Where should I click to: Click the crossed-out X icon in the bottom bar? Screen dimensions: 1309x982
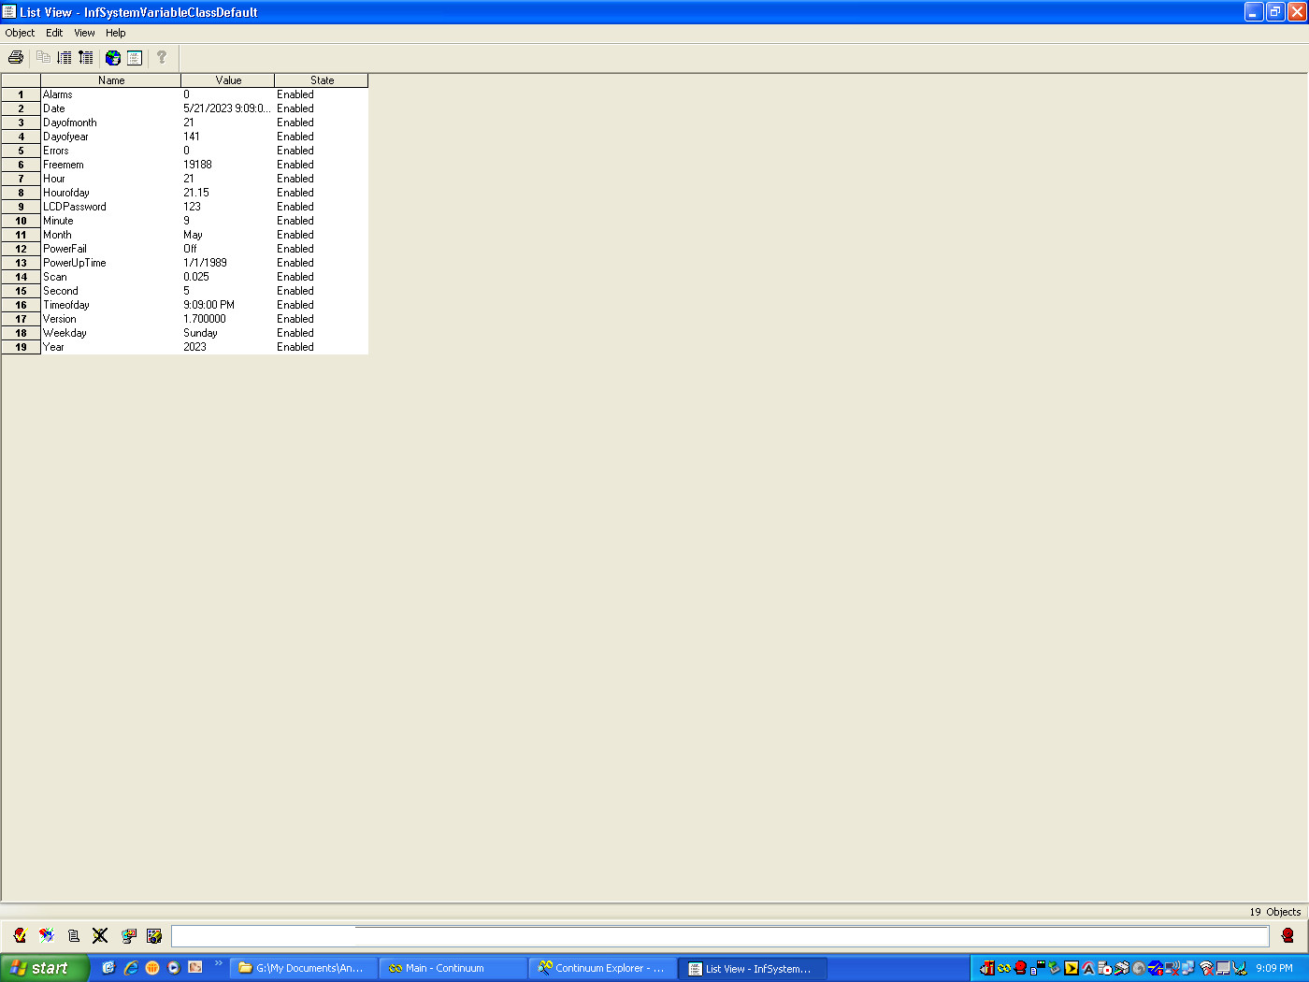tap(100, 935)
